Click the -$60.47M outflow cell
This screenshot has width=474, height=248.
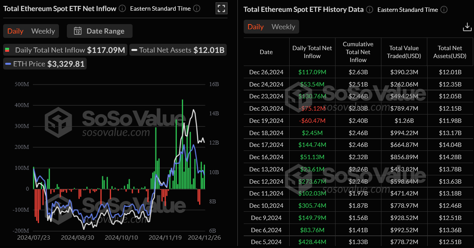tap(312, 121)
